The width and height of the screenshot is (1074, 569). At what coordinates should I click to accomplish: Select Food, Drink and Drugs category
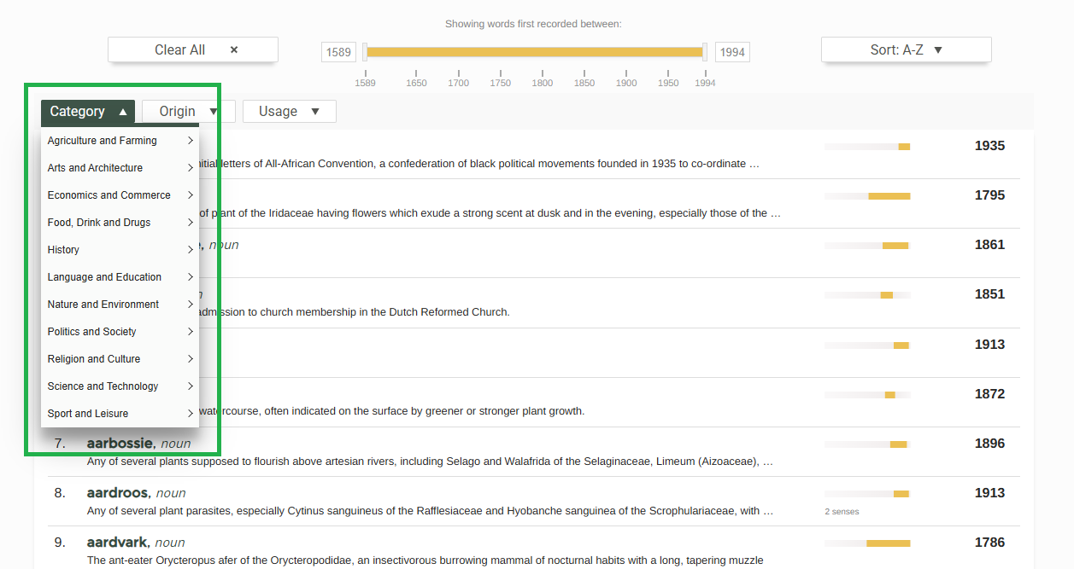[x=99, y=223]
